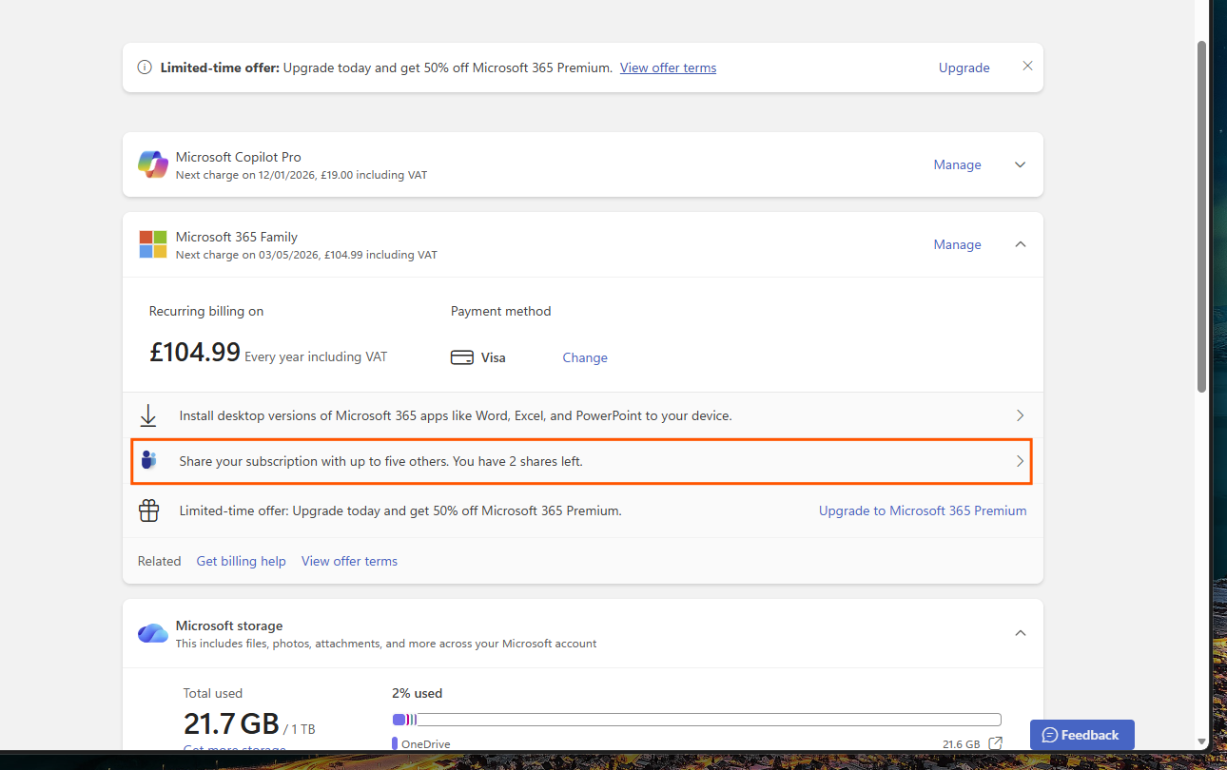The image size is (1227, 770).
Task: Dismiss the limited-time offer banner
Action: pyautogui.click(x=1027, y=66)
